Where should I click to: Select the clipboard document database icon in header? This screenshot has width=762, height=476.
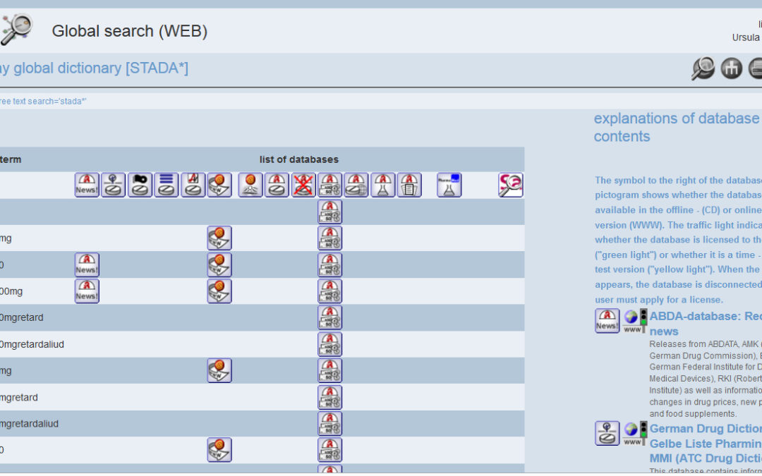409,185
